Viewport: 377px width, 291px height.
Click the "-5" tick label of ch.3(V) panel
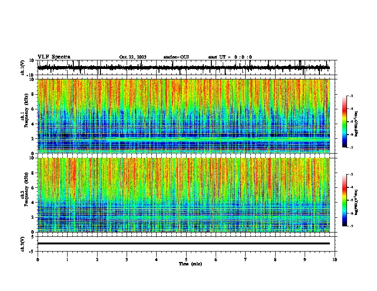(x=32, y=252)
